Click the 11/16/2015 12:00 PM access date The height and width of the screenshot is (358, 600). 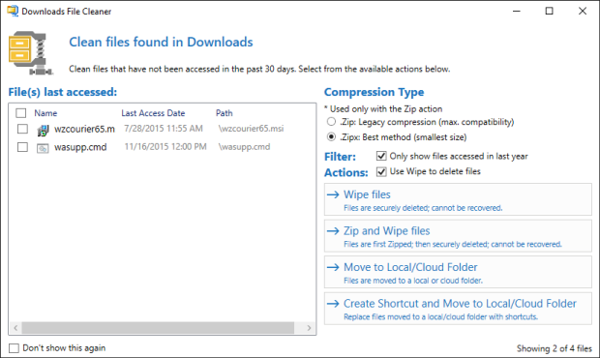[x=165, y=147]
